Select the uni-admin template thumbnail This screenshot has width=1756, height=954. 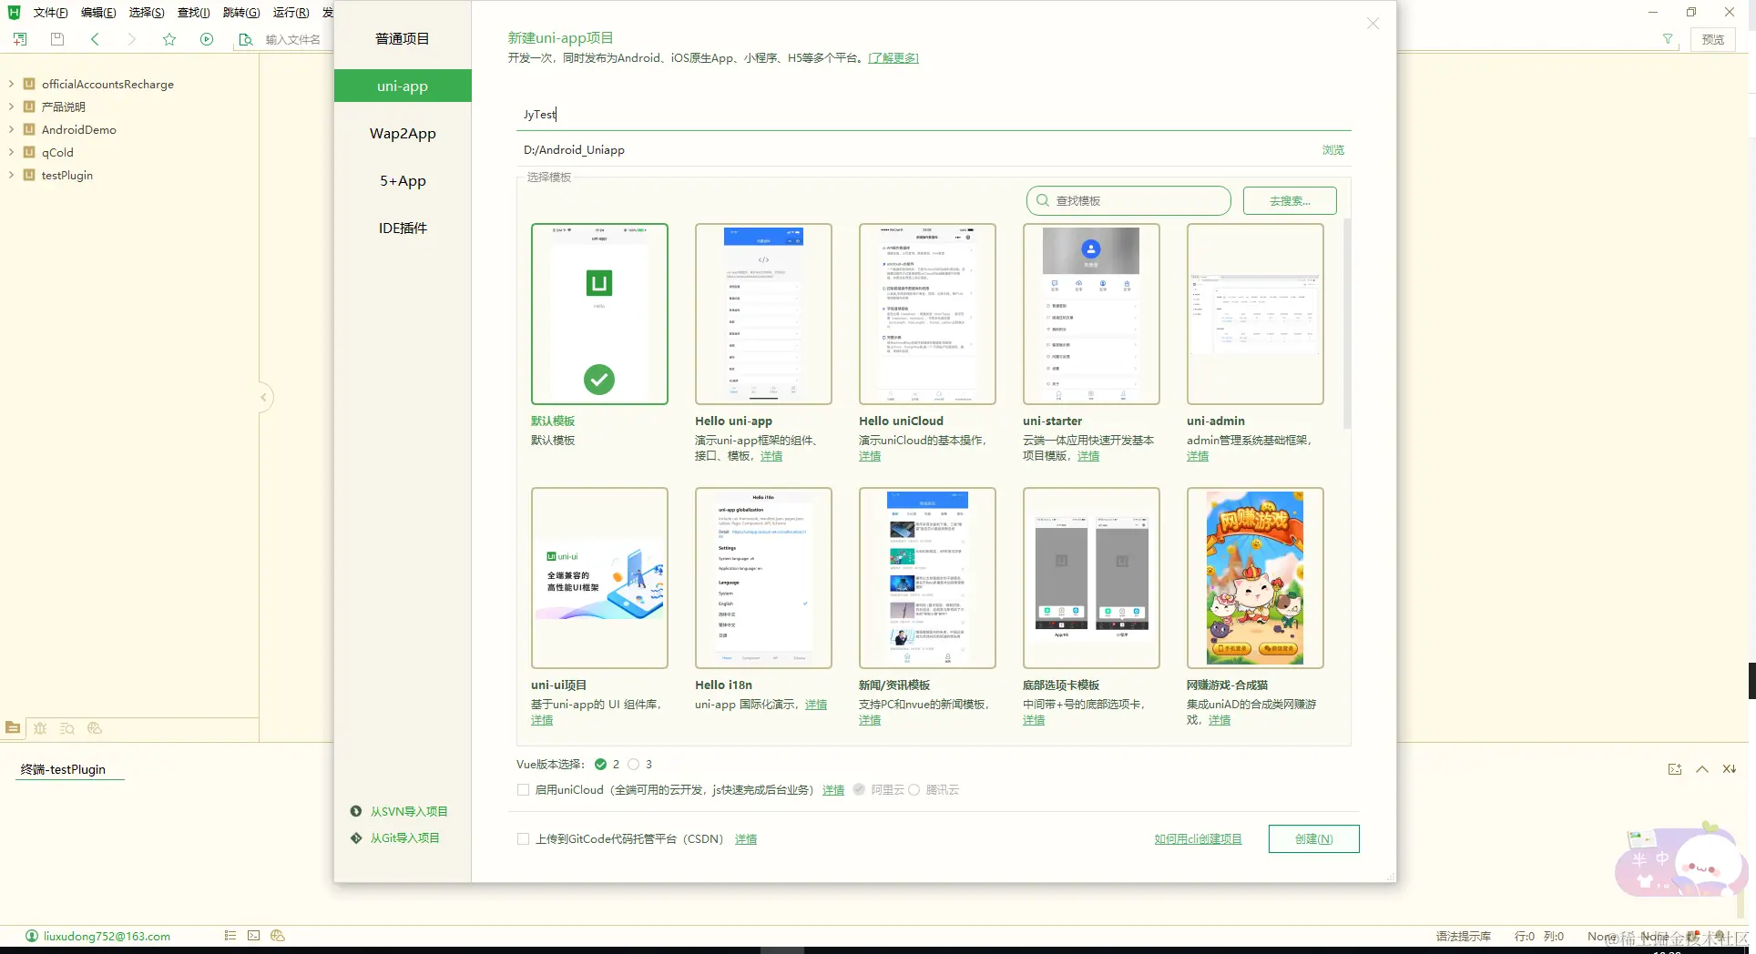click(1255, 314)
